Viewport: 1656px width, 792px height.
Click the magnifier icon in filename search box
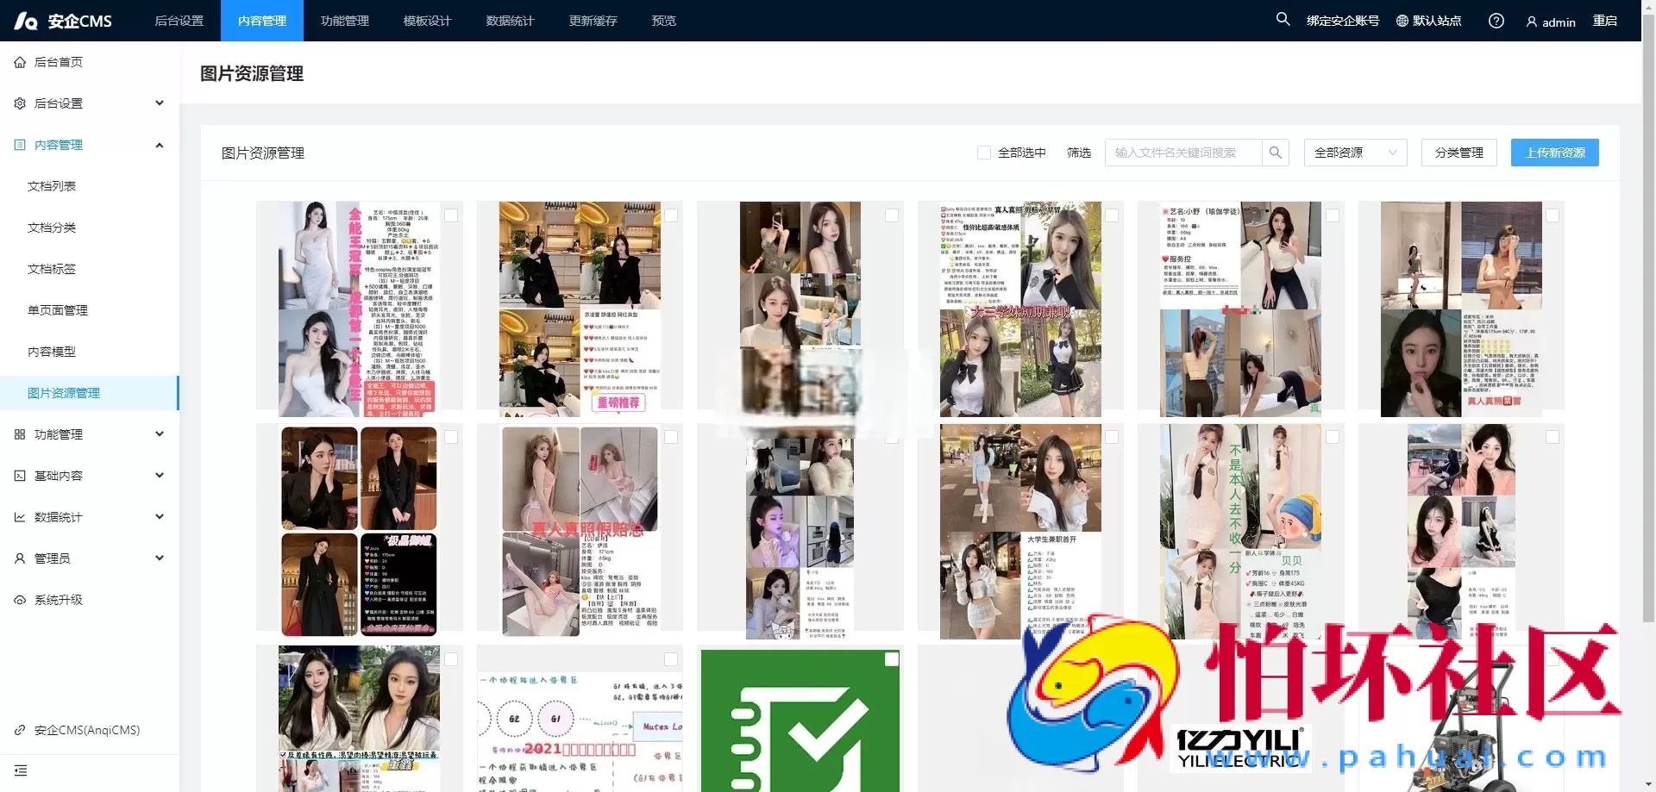pyautogui.click(x=1276, y=153)
